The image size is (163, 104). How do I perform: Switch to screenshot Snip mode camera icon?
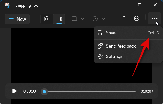47,19
